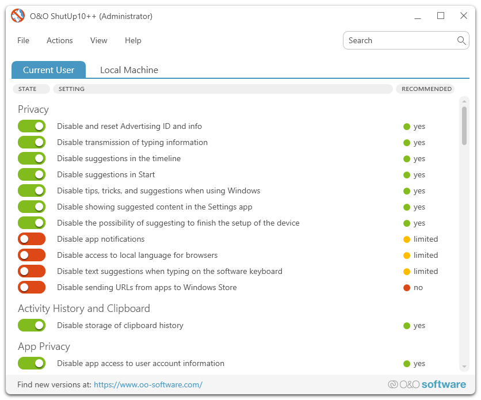Sort by the RECOMMENDED column header
This screenshot has height=400, width=481.
point(426,89)
